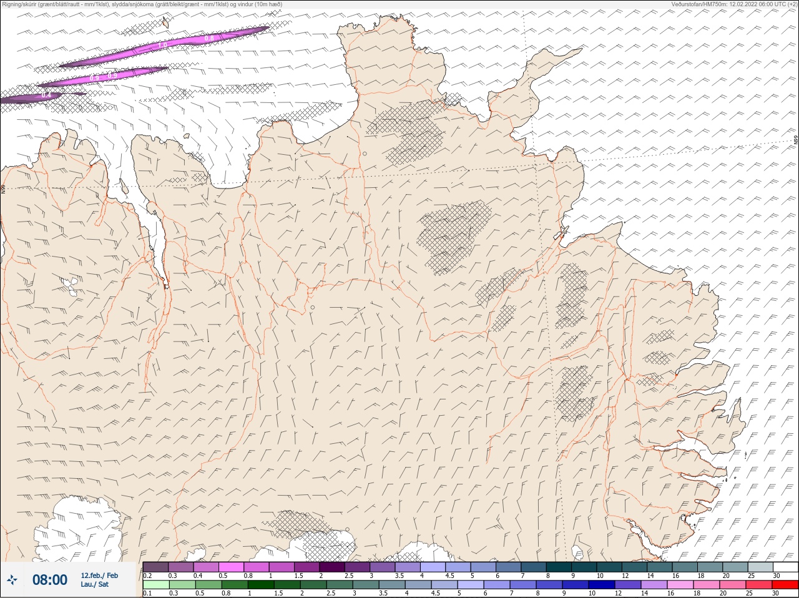799x598 pixels.
Task: Select the top legend swatch between 0.5 and 0.8
Action: [x=232, y=567]
